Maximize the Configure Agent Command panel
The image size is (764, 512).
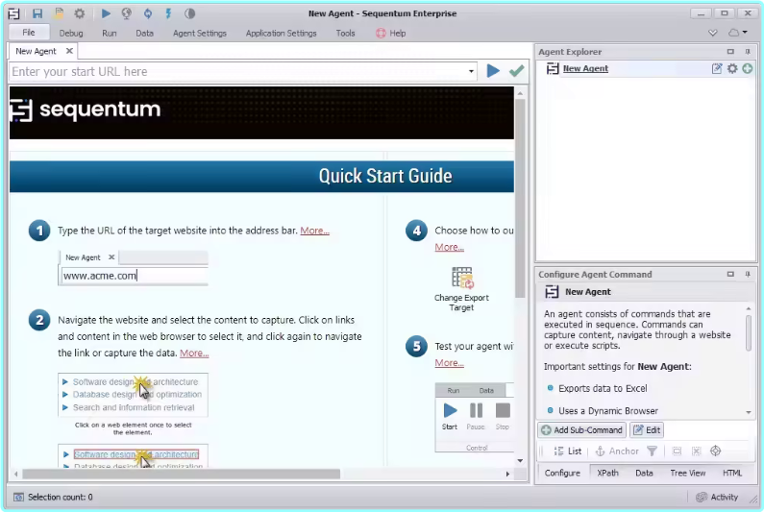pyautogui.click(x=730, y=275)
